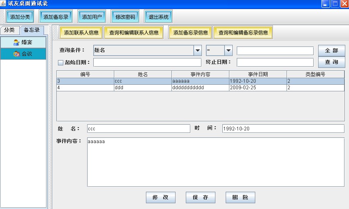The image size is (349, 209).
Task: Open 修改密码 from the toolbar
Action: [125, 17]
